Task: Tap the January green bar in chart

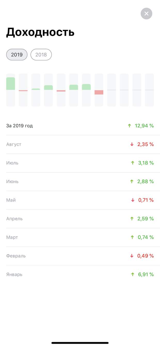Action: 11,84
